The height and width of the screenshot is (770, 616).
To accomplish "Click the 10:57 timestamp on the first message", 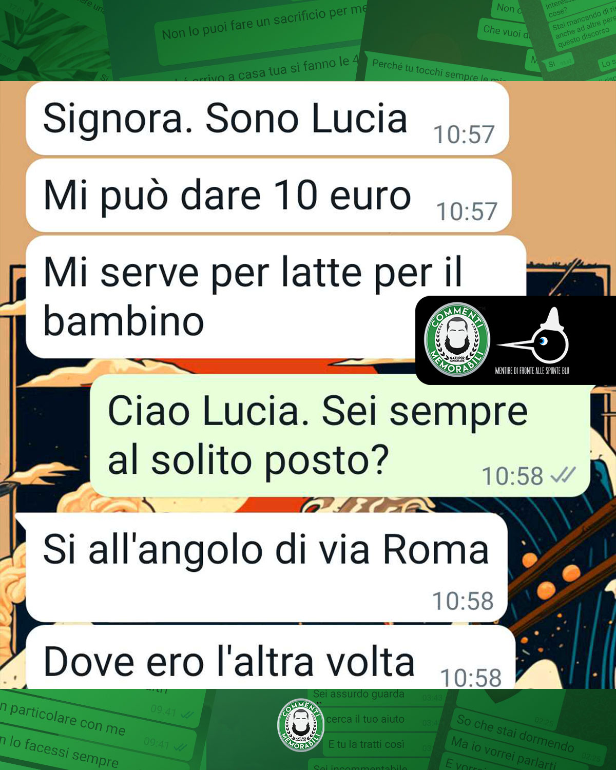I will [x=464, y=134].
